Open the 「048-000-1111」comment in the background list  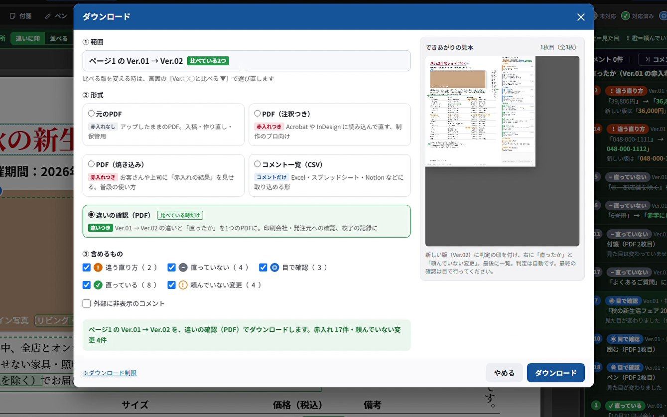tap(629, 143)
